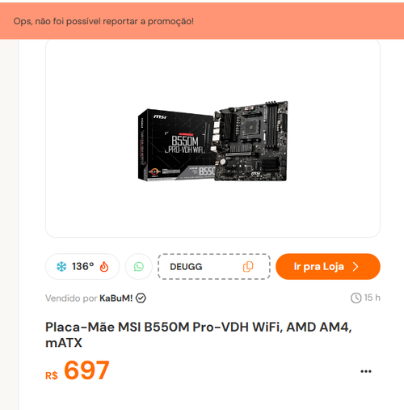404x410 pixels.
Task: Click the clock icon beside 15 h
Action: click(x=356, y=298)
